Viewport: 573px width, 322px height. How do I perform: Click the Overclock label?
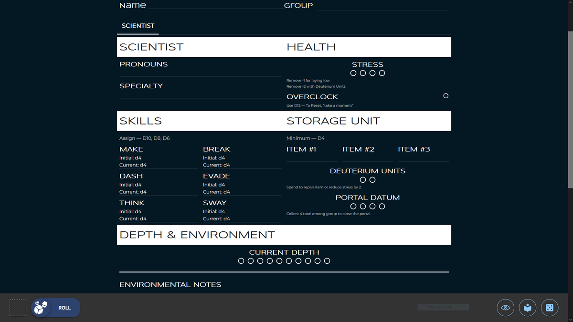312,97
